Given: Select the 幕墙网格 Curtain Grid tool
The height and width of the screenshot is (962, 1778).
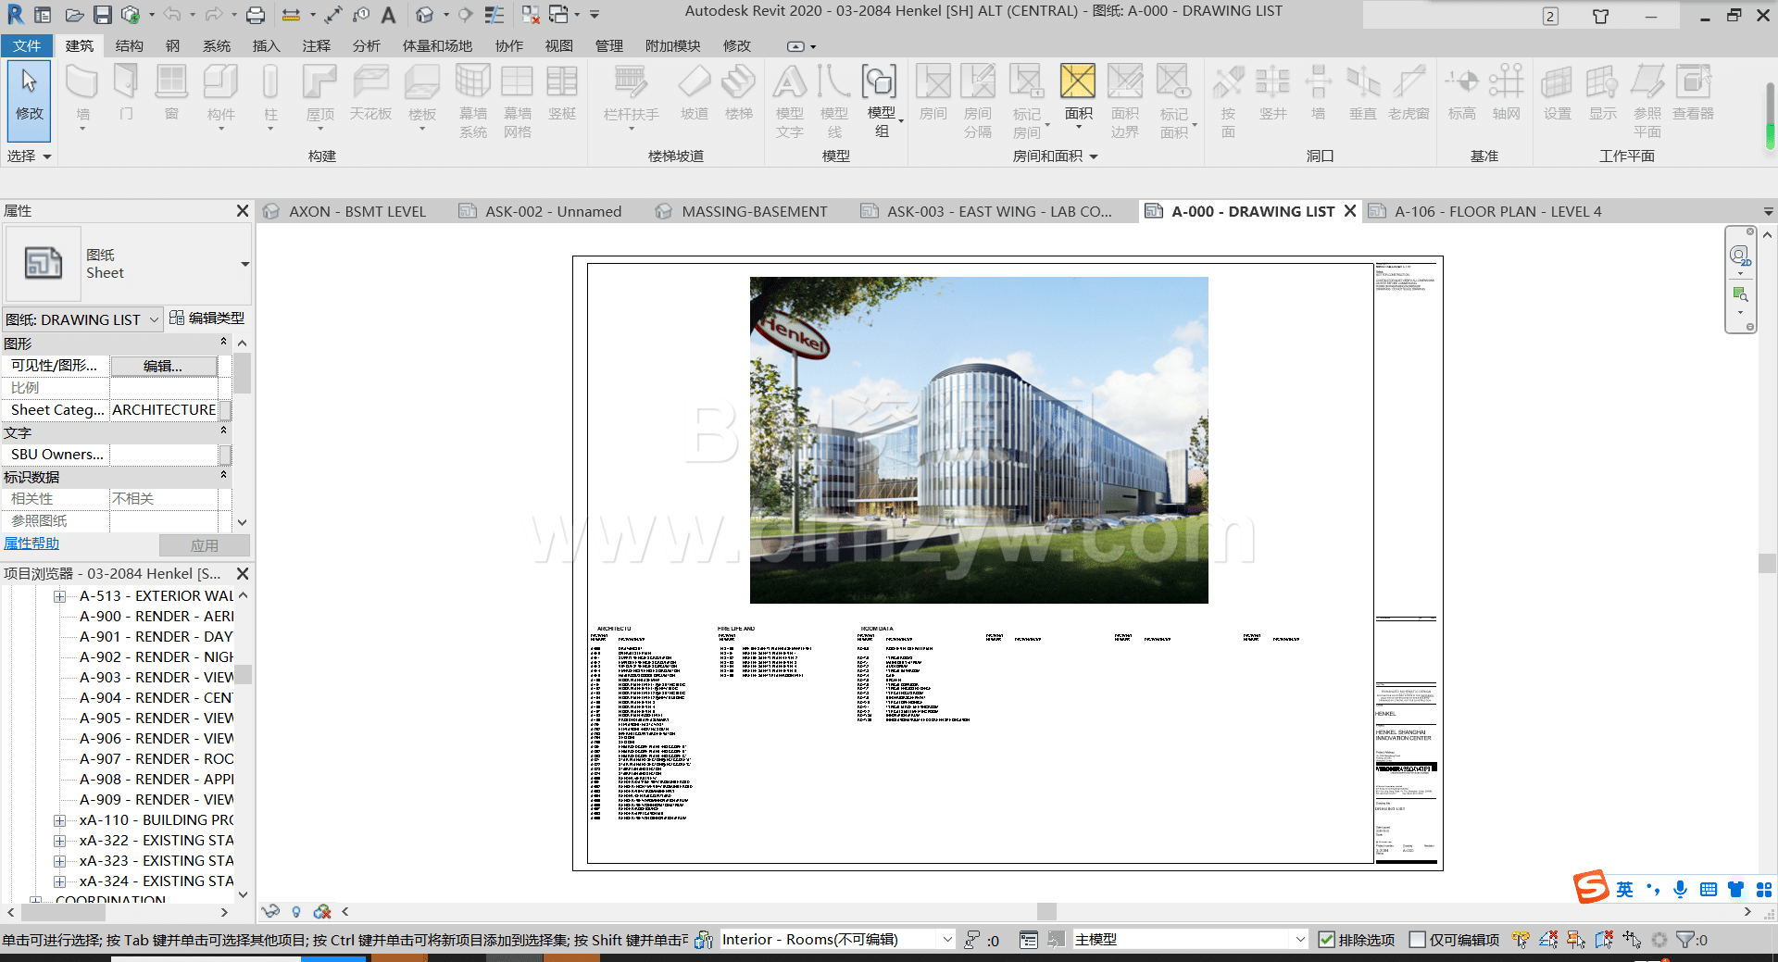Looking at the screenshot, I should click(x=517, y=101).
